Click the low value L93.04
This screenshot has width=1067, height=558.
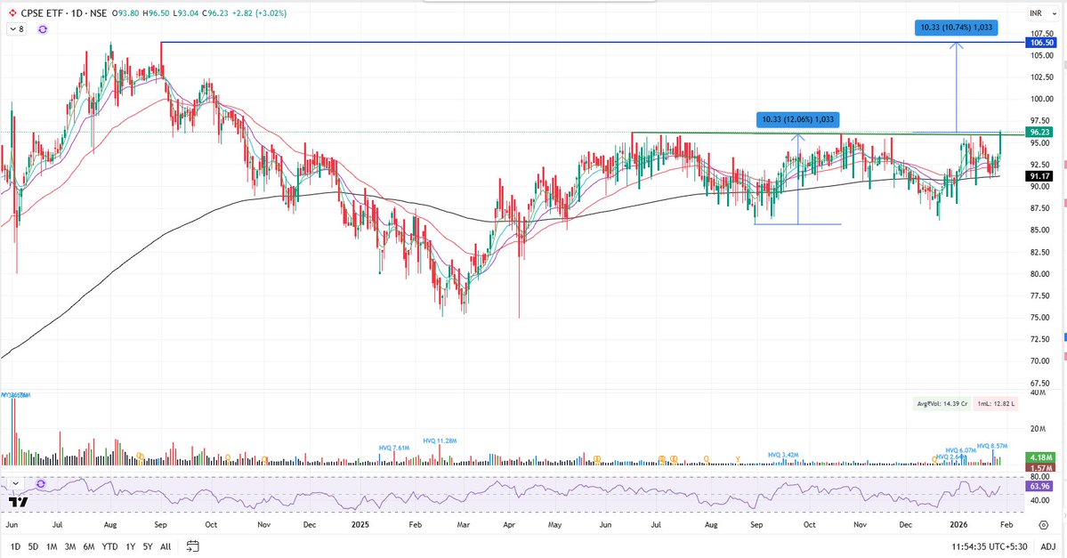click(185, 13)
